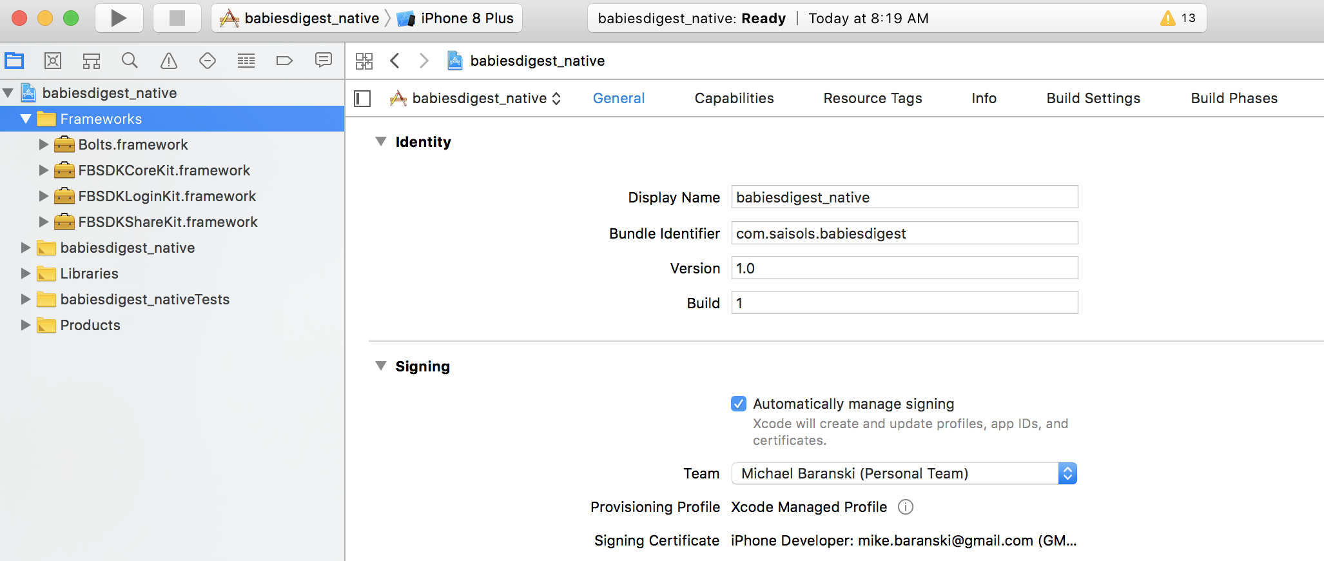Uncheck Automatically manage signing
Screen dimensions: 1324x561
tap(739, 404)
